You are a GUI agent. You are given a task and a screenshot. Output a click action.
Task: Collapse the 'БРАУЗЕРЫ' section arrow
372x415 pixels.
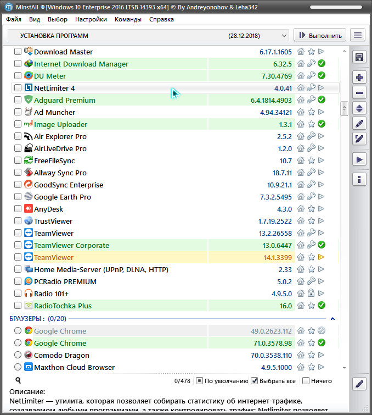click(x=332, y=319)
